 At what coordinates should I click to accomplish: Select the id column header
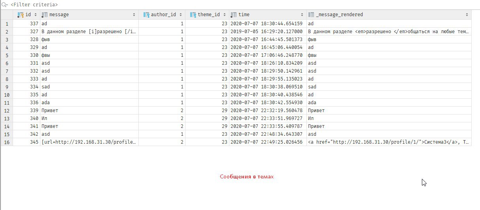(x=26, y=15)
